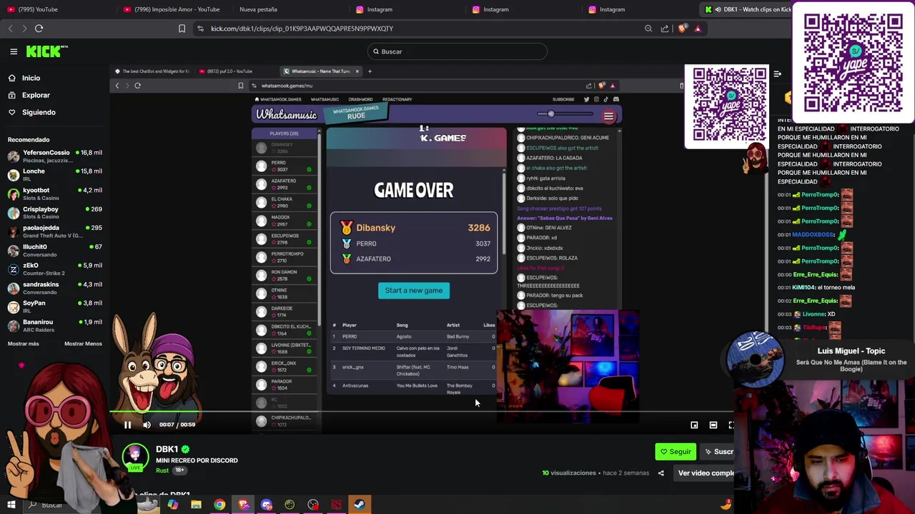Open recommended channel SoyPan
Screen dimensions: 915x514
[55, 306]
